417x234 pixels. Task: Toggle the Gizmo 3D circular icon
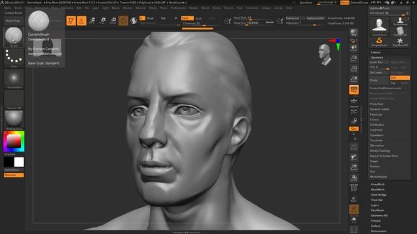click(123, 21)
